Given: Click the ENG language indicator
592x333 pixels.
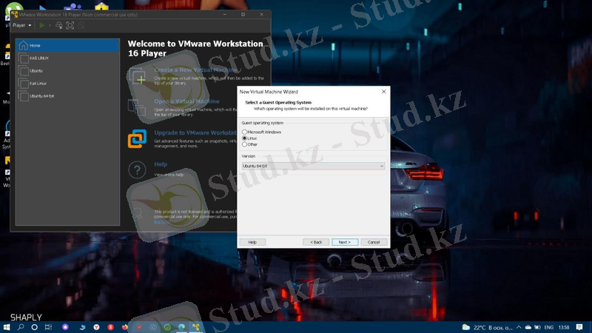Looking at the screenshot, I should 549,327.
